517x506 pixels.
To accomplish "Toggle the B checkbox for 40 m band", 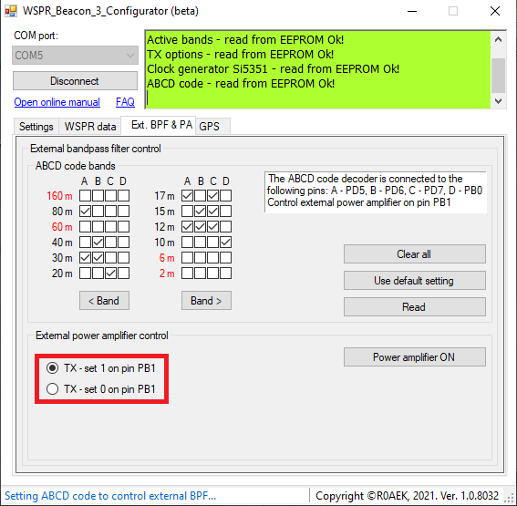I will (x=98, y=243).
